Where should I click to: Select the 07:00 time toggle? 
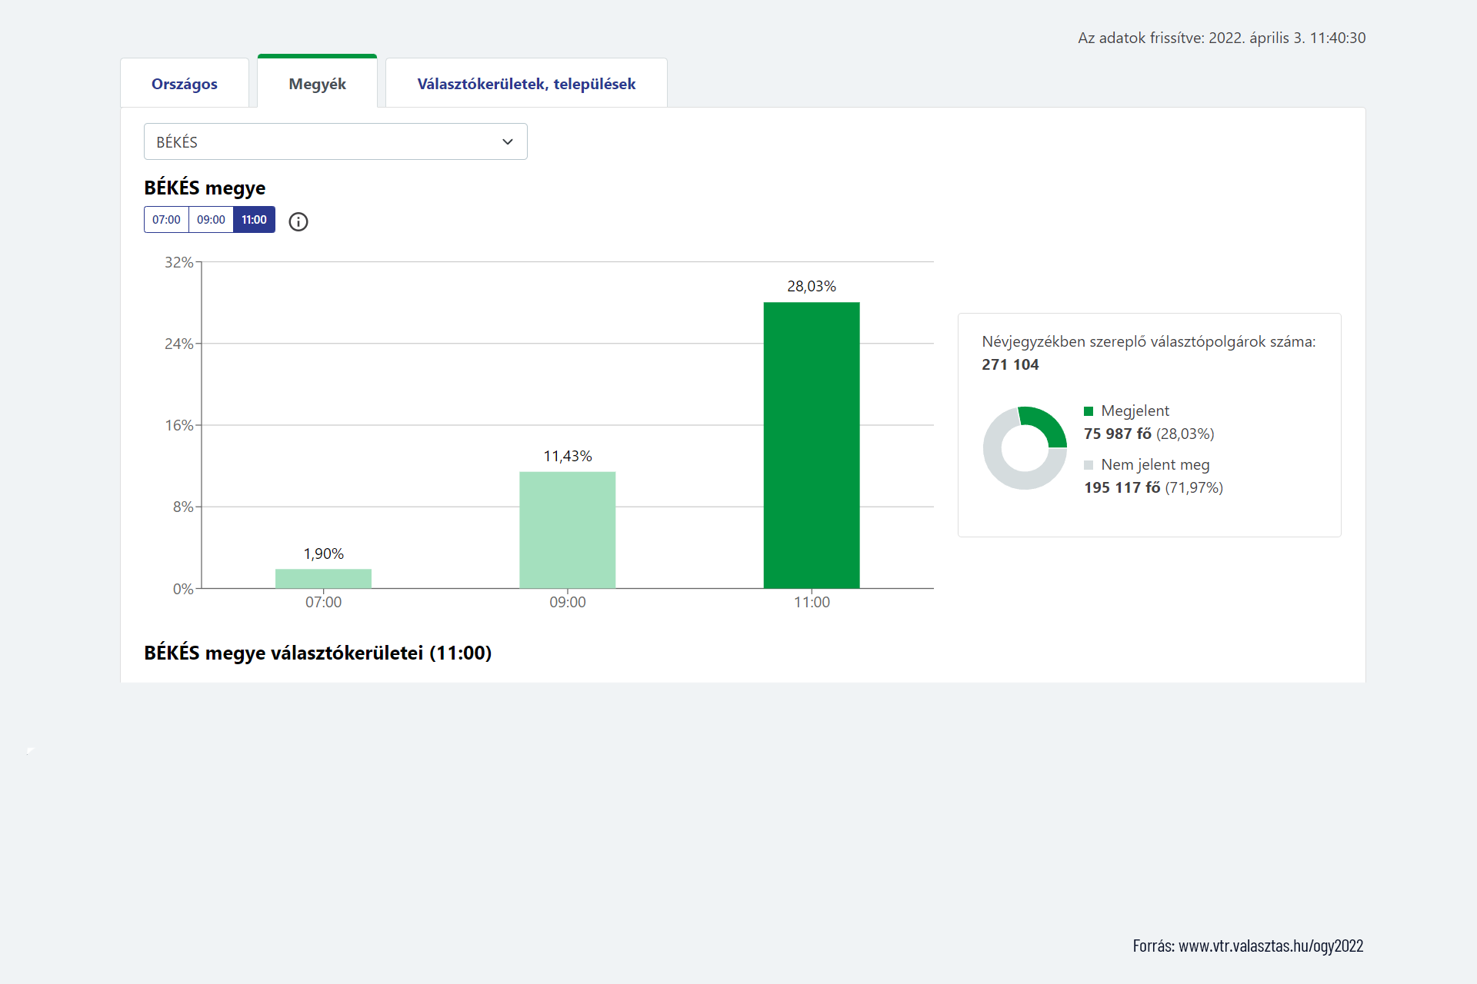(x=166, y=220)
